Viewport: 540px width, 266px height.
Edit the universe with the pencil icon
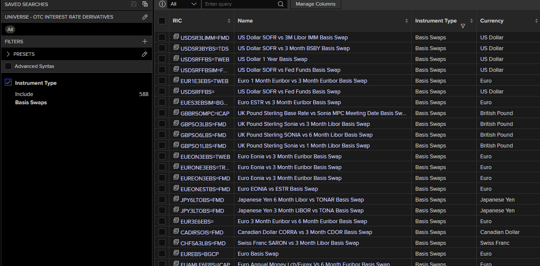(145, 17)
